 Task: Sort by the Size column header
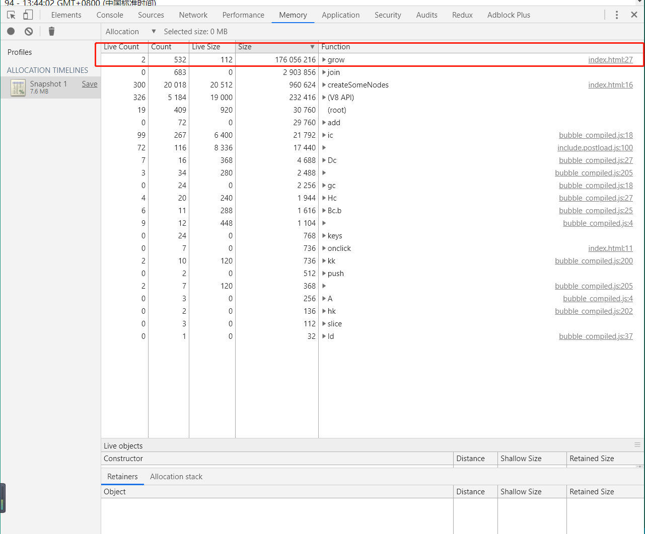tap(276, 47)
